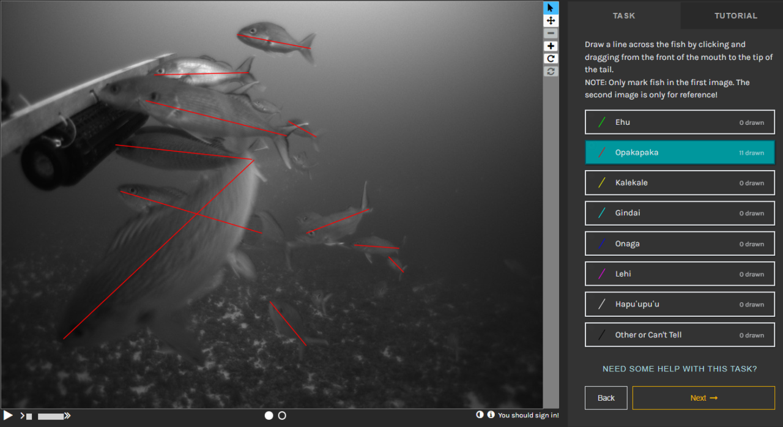Select the arrow pointer tool
The width and height of the screenshot is (783, 427).
551,7
